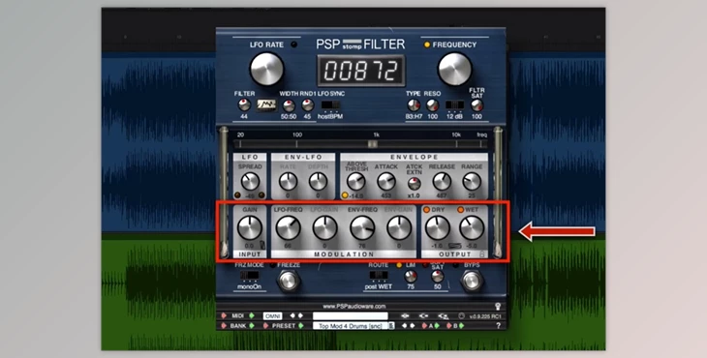707x358 pixels.
Task: Click the lock icon in OUTPUT section
Action: pyautogui.click(x=482, y=254)
